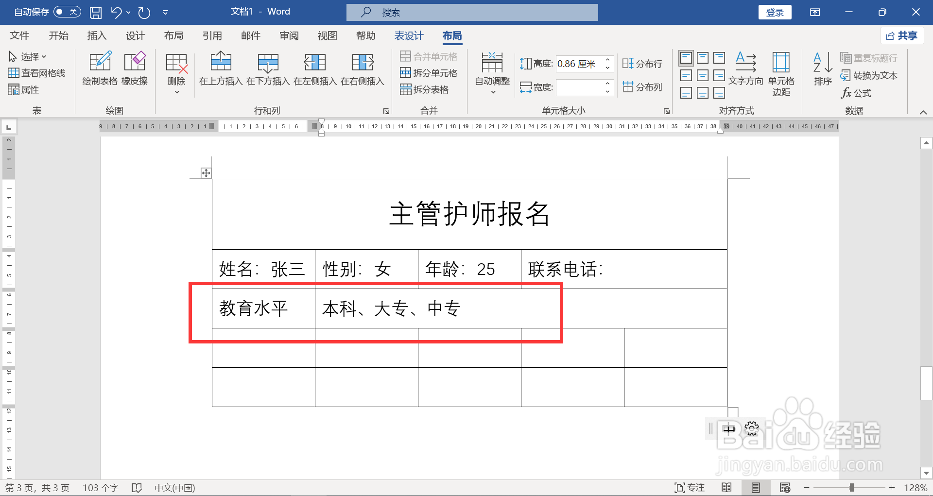Click the 合并单元格 merge cells icon

coord(407,56)
